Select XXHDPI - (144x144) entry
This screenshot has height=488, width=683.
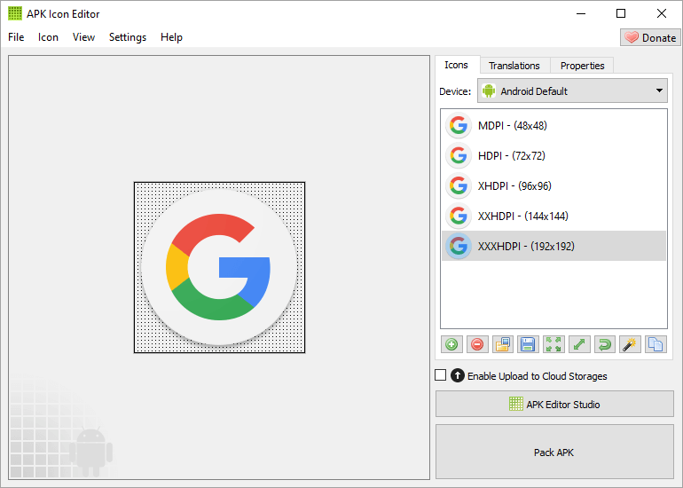[553, 216]
